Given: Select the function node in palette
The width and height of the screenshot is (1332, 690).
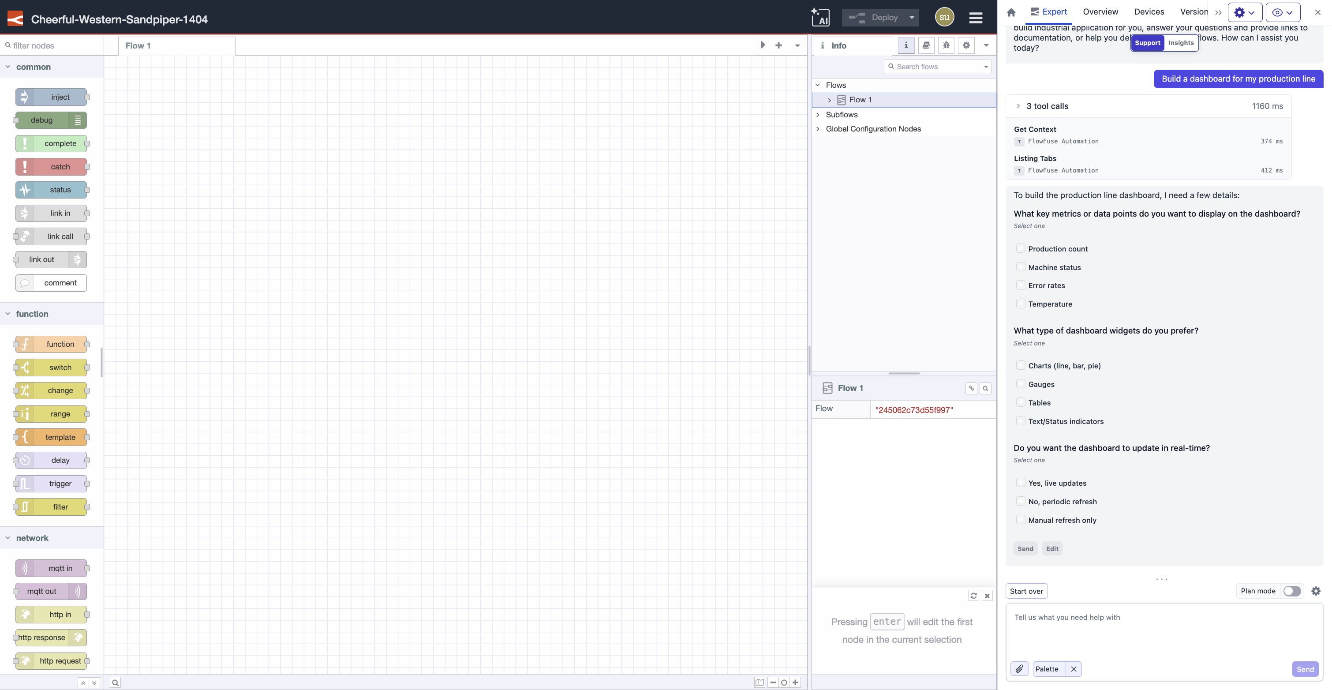Looking at the screenshot, I should [x=51, y=344].
